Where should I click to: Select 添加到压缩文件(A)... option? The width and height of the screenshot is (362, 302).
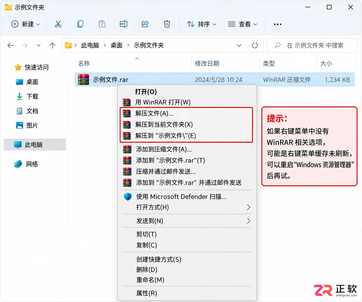click(x=187, y=149)
